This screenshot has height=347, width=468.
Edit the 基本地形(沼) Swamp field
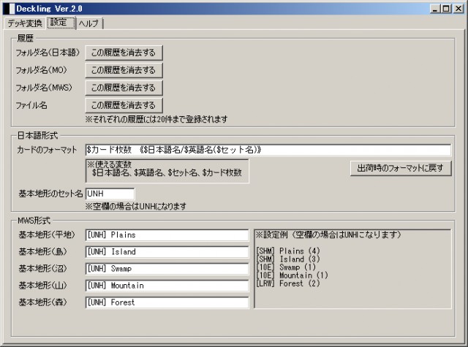(x=167, y=269)
